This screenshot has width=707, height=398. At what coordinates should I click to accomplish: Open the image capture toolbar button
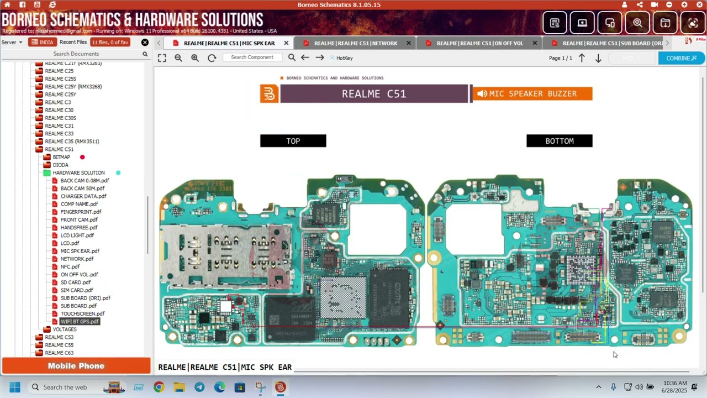coord(693,23)
